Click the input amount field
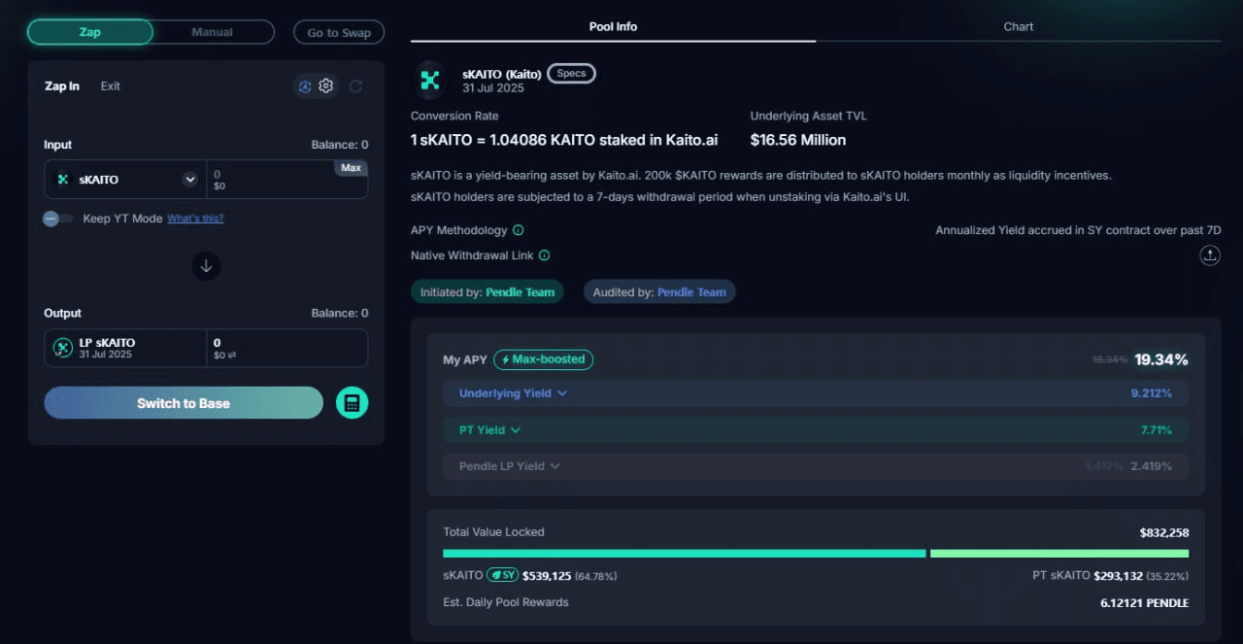Screen dimensions: 1243x644 click(x=287, y=180)
